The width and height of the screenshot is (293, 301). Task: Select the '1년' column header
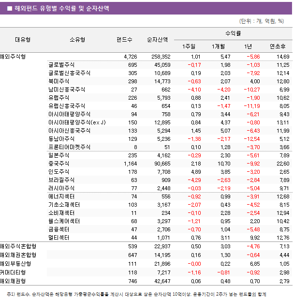click(x=248, y=46)
